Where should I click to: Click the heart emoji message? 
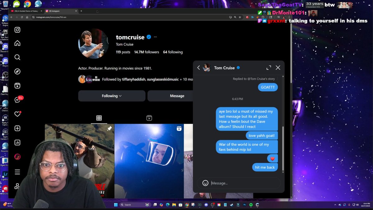[x=272, y=159]
